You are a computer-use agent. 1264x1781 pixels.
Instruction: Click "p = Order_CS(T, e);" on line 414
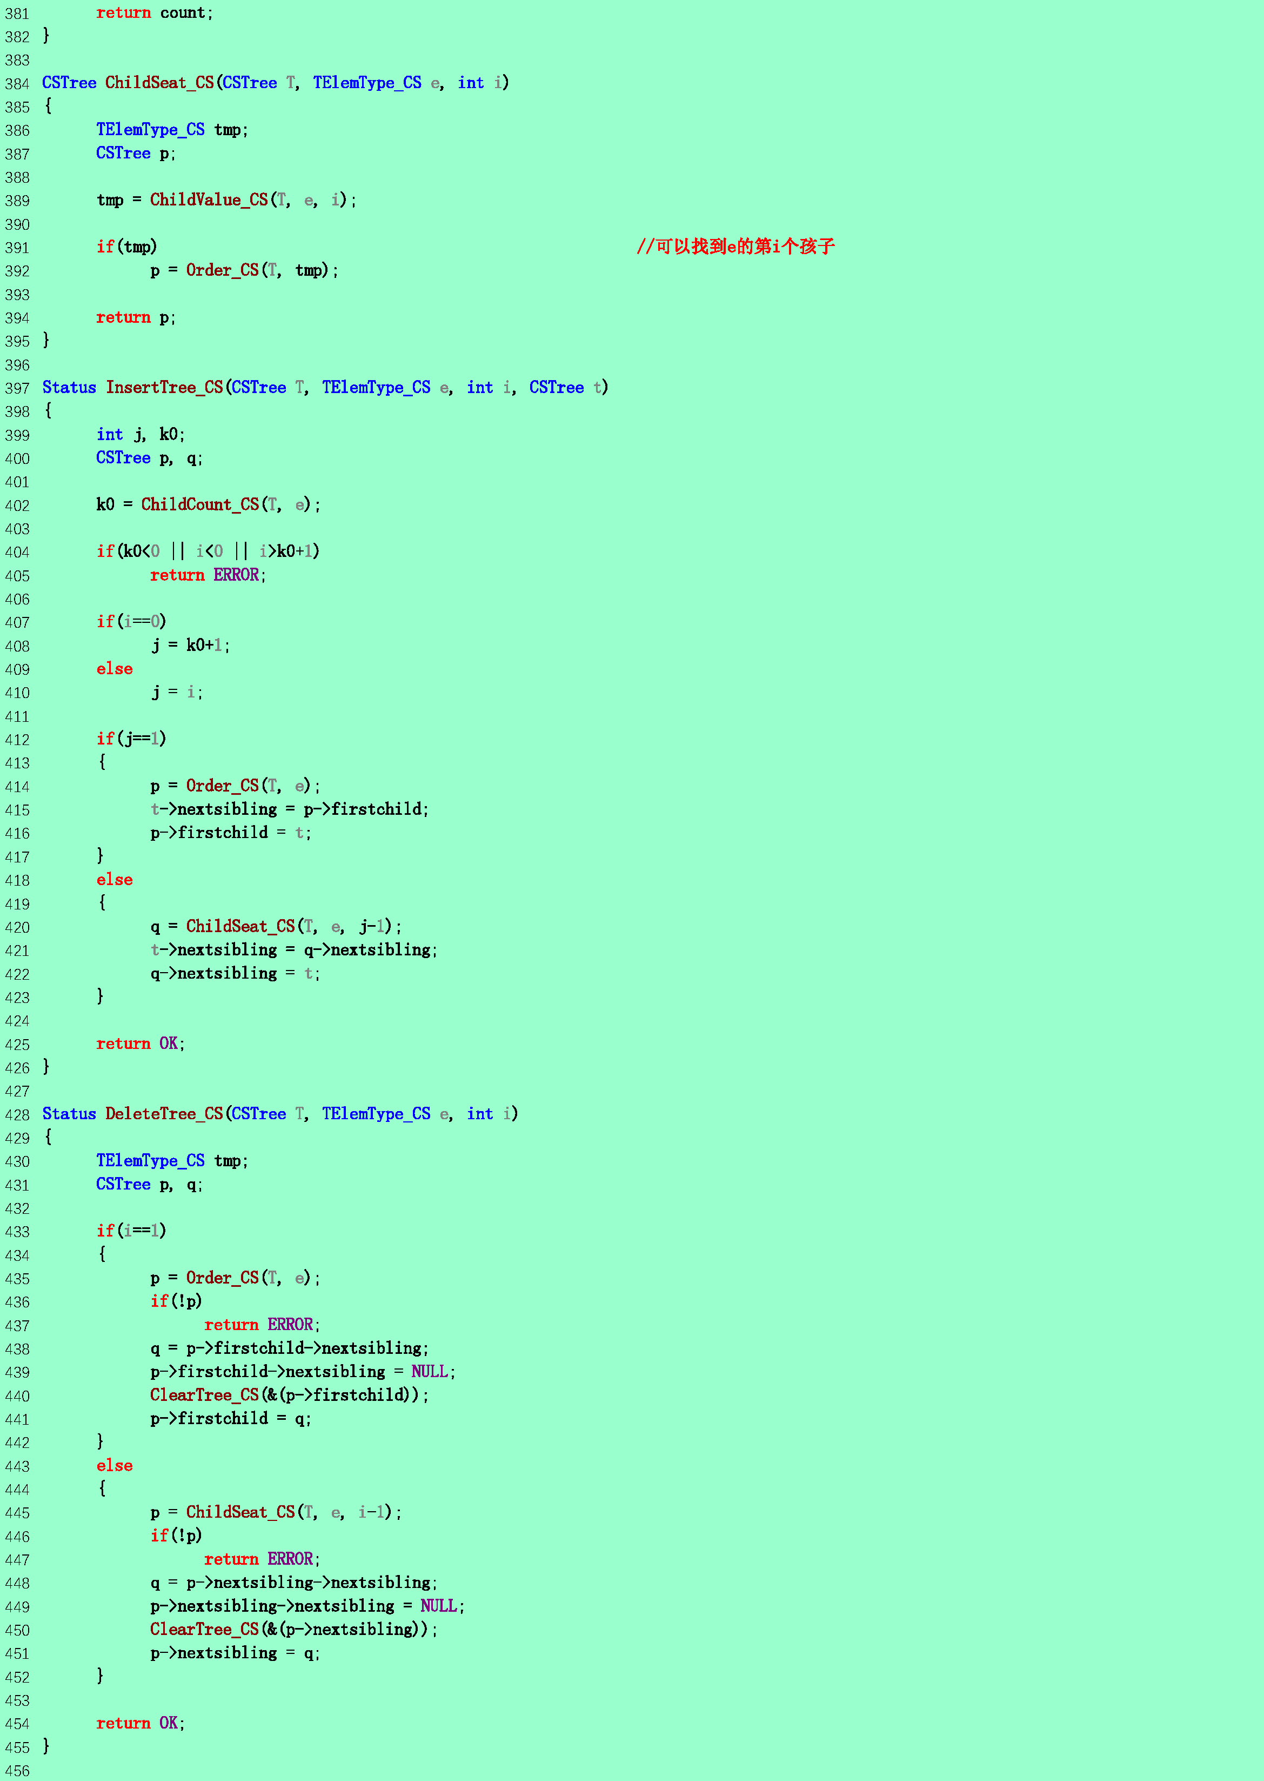pos(235,786)
